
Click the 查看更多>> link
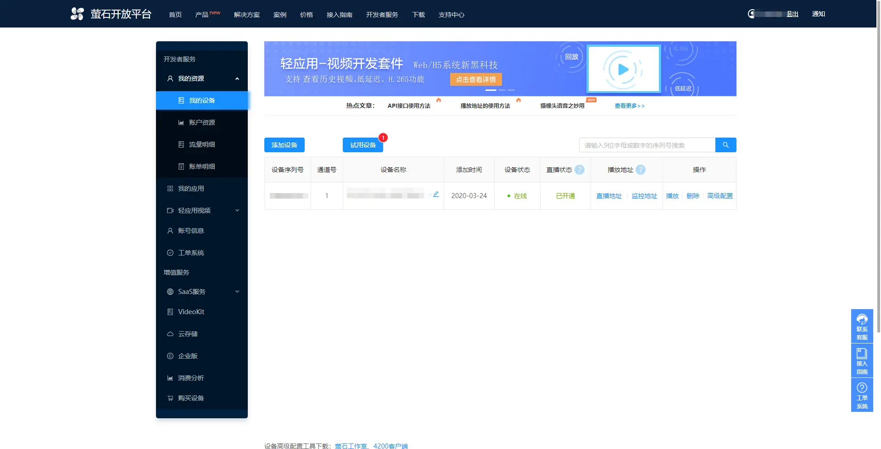630,106
